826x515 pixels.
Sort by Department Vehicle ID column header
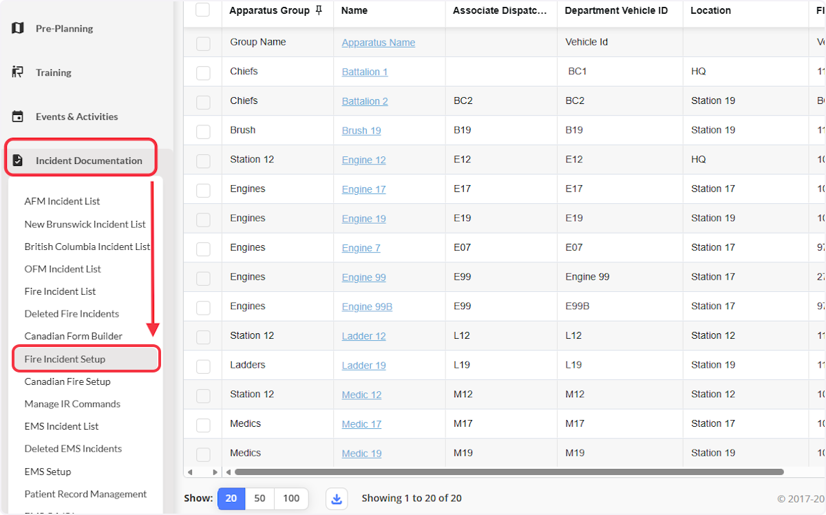point(616,10)
